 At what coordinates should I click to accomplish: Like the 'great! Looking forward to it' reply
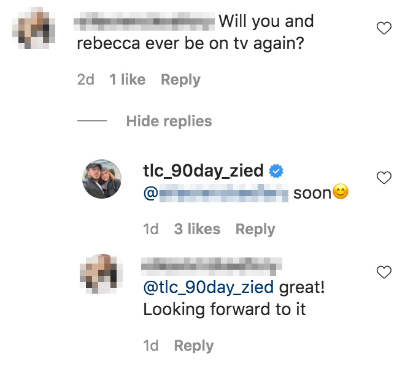tap(384, 272)
